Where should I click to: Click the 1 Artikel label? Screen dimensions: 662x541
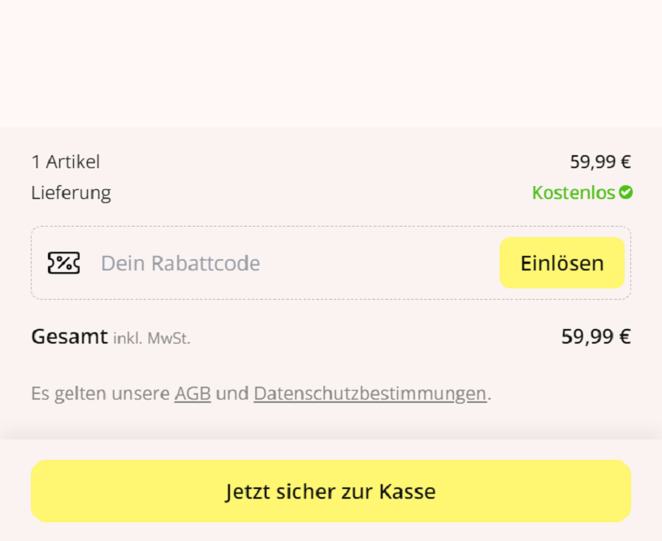tap(66, 162)
